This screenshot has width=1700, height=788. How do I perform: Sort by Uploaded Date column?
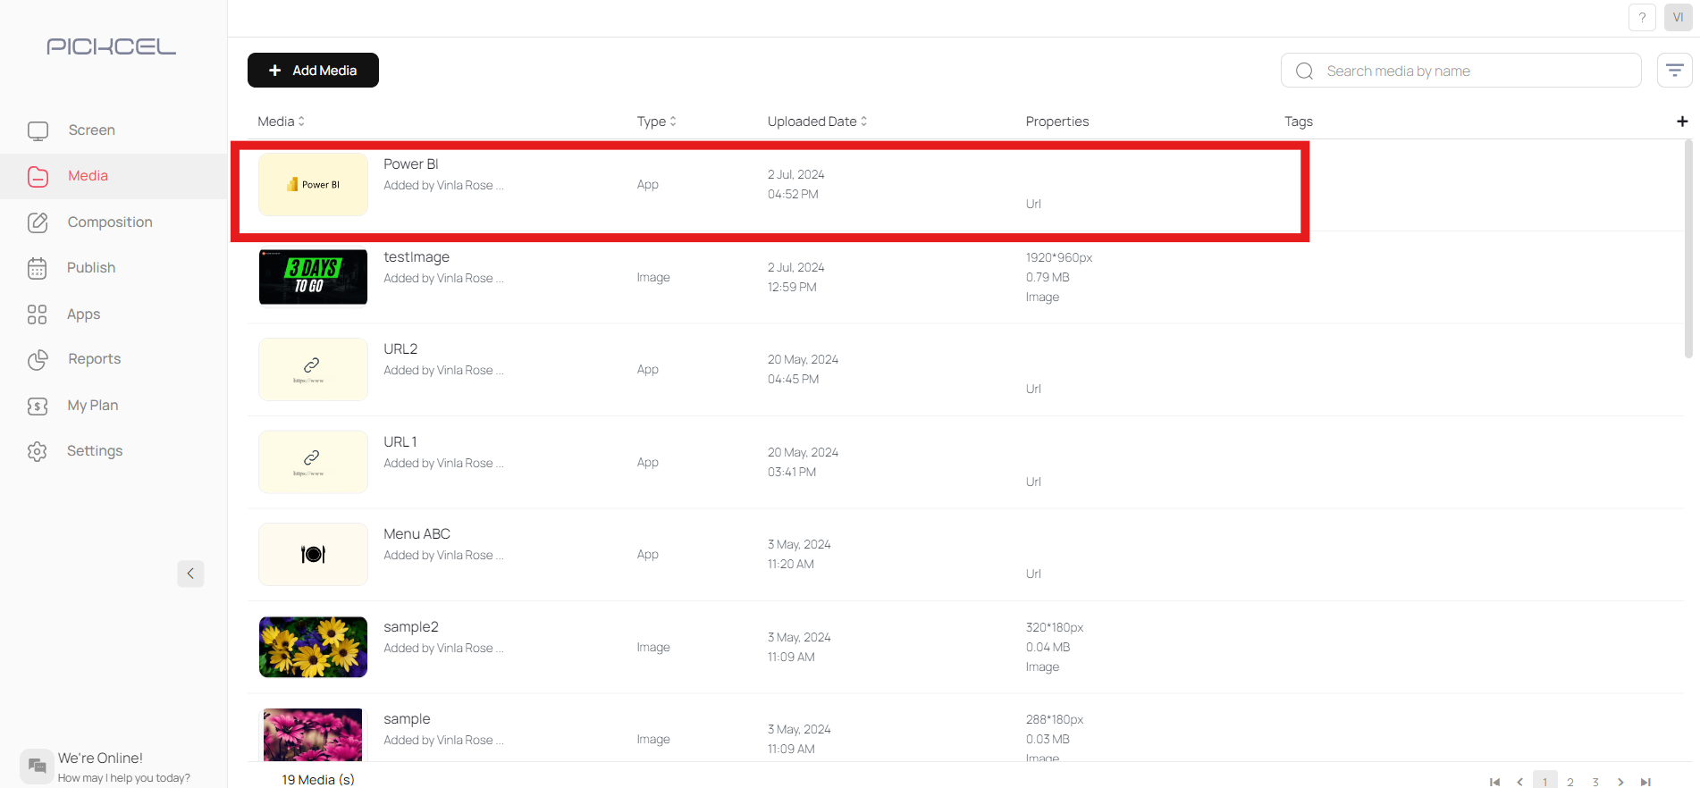(817, 122)
